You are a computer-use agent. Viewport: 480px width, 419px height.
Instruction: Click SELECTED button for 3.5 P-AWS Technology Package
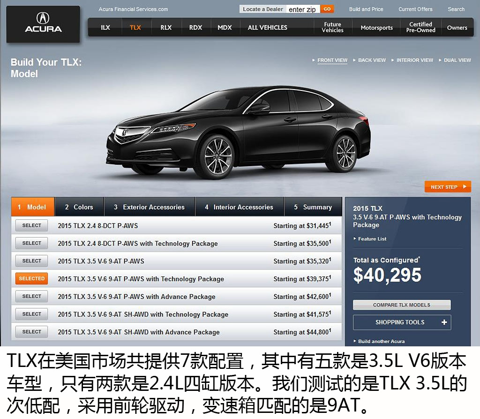31,278
